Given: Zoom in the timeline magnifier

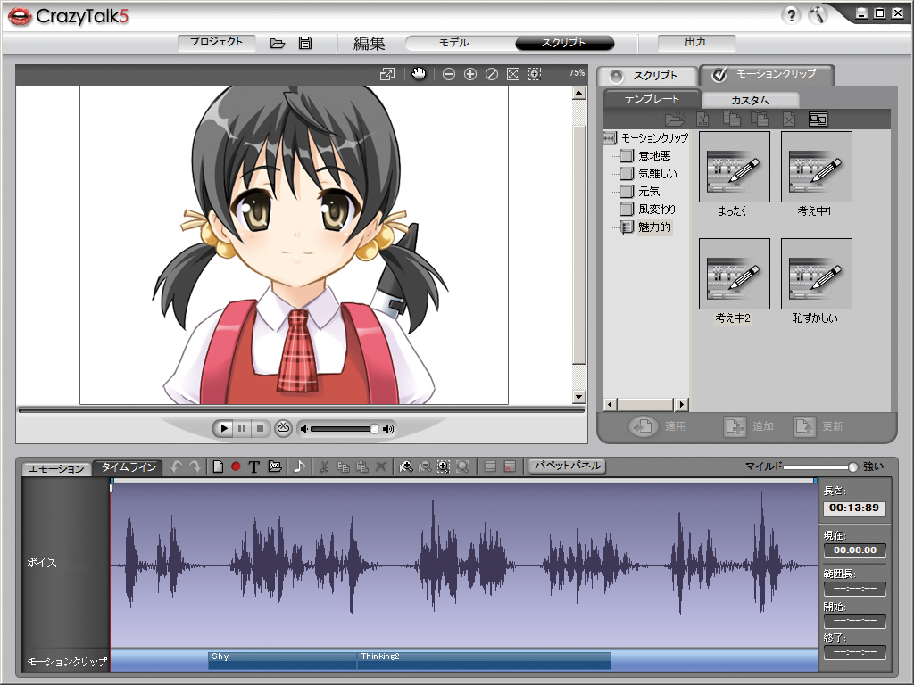Looking at the screenshot, I should click(406, 466).
